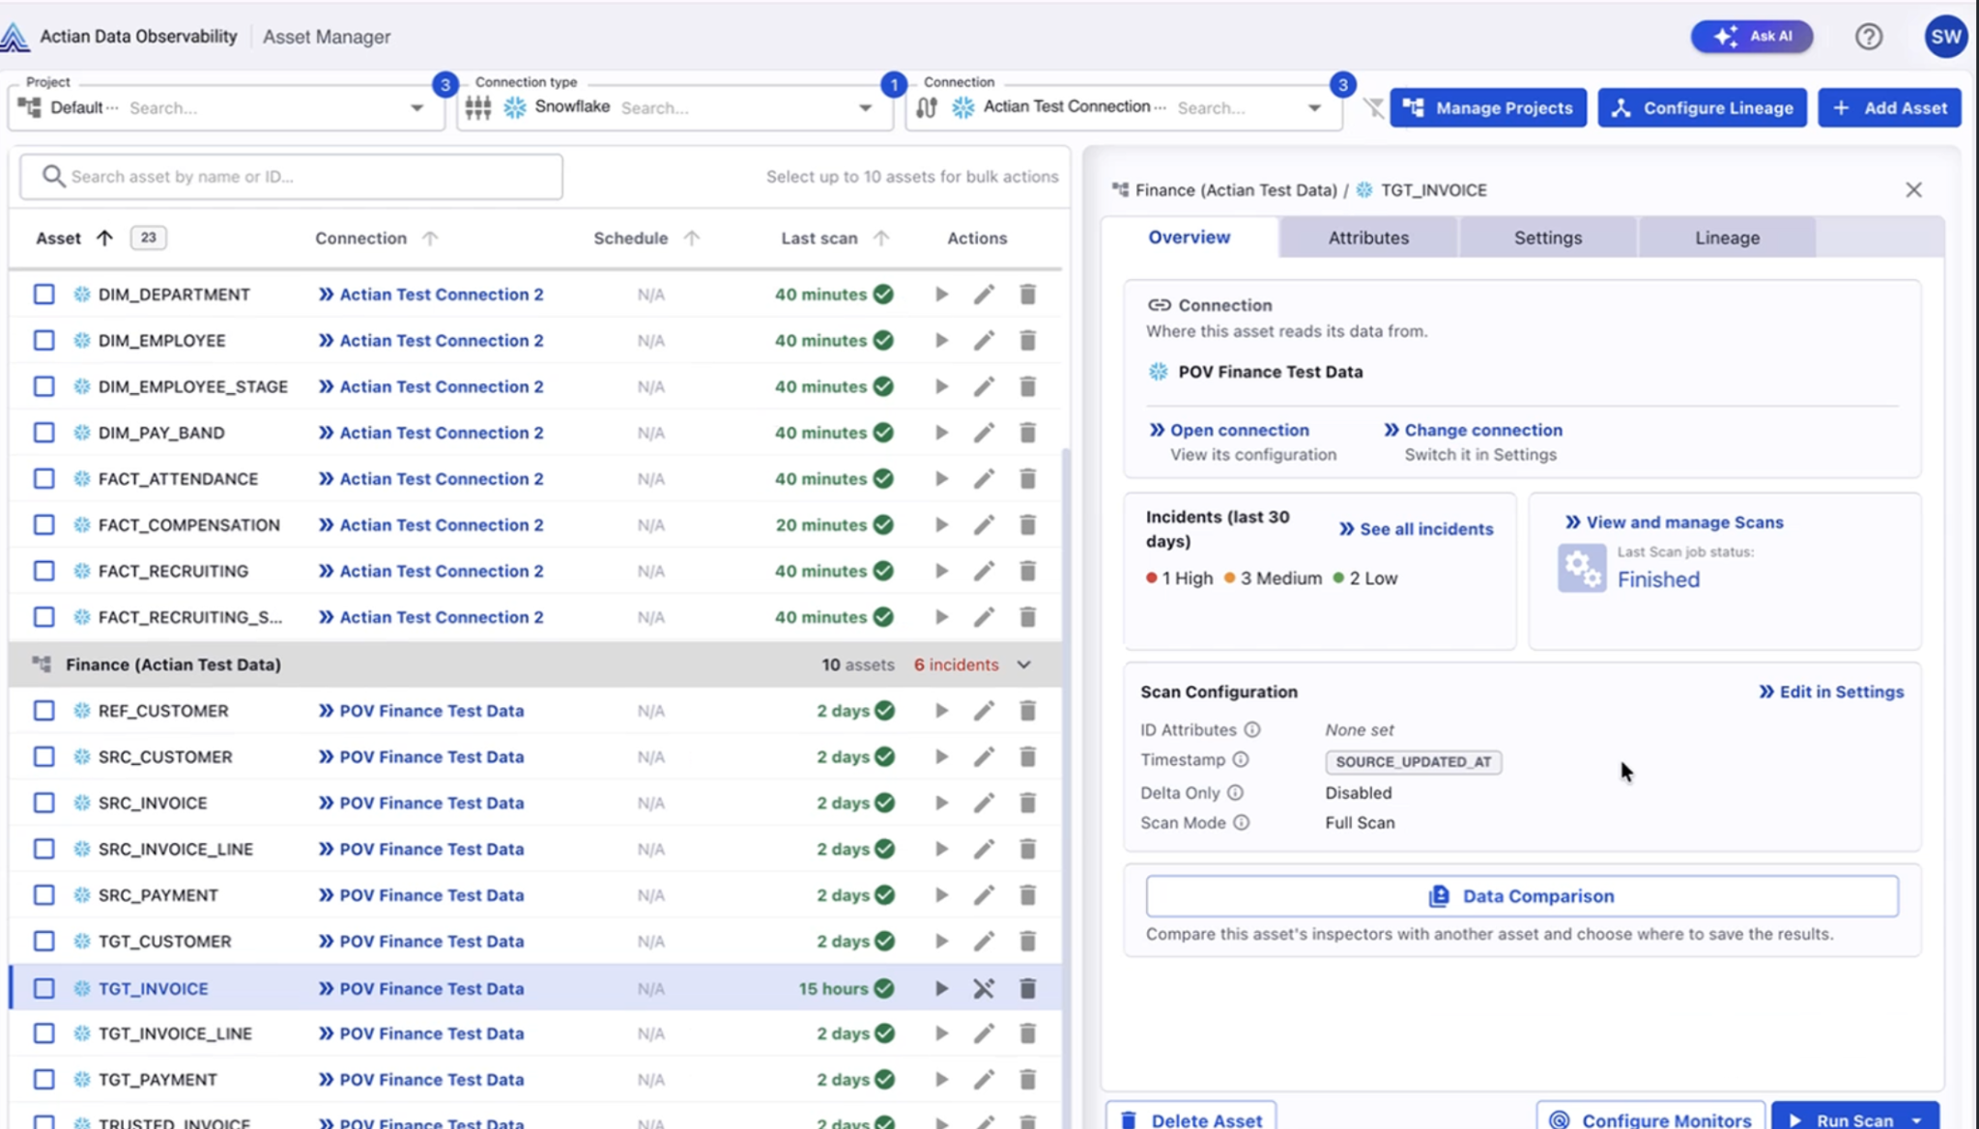Tick the TGT_INVOICE checkbox

click(x=43, y=988)
